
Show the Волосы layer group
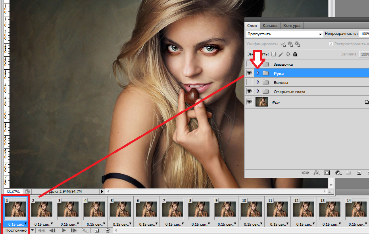click(x=249, y=82)
